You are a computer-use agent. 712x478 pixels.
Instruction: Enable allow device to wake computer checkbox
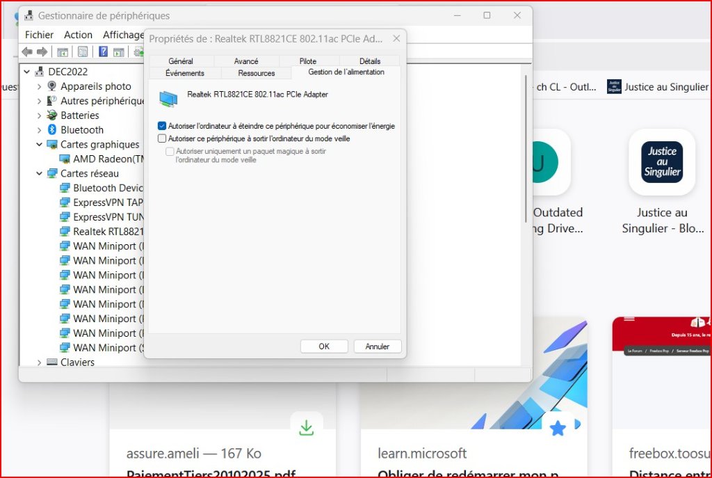pos(162,139)
